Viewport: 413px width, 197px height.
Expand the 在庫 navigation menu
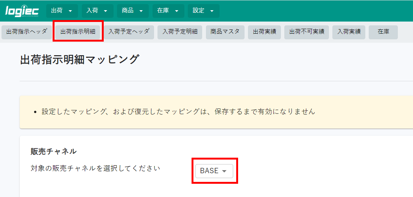click(x=168, y=11)
